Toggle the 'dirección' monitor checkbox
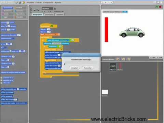The width and height of the screenshot is (164, 123). (x=1, y=83)
